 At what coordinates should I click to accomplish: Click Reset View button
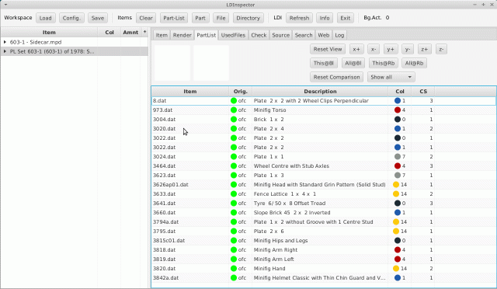328,49
